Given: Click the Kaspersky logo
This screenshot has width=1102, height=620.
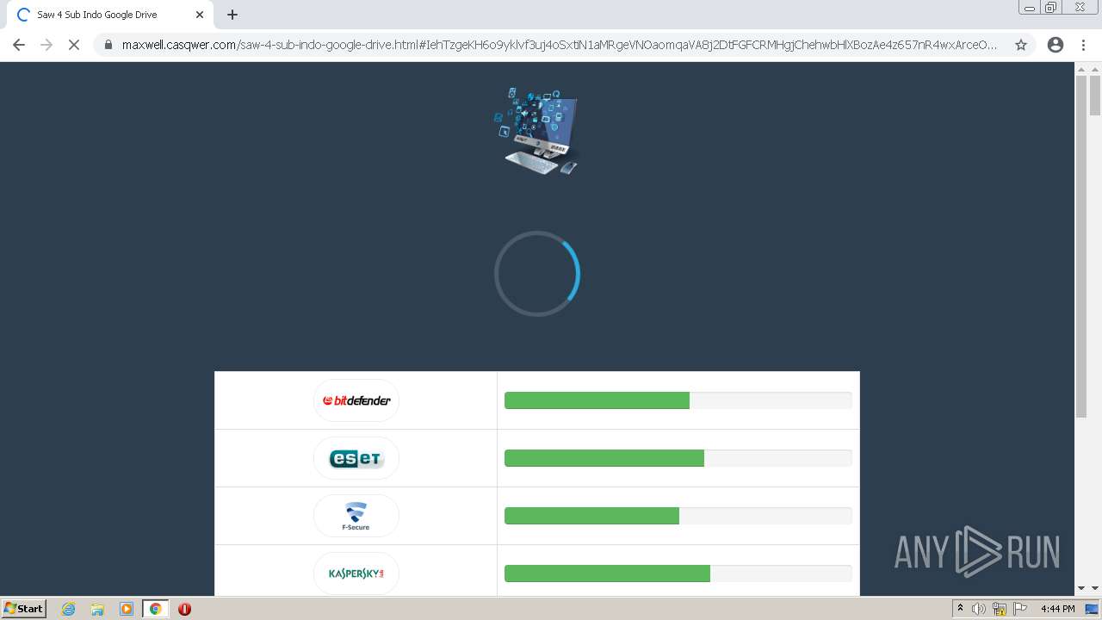Looking at the screenshot, I should click(356, 573).
